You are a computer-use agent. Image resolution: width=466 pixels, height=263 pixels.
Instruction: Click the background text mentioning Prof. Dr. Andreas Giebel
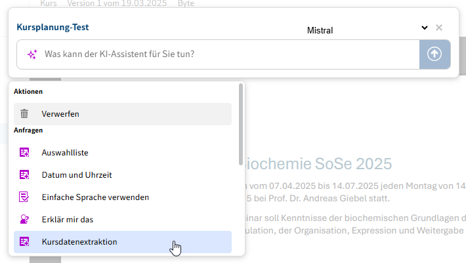(x=318, y=198)
